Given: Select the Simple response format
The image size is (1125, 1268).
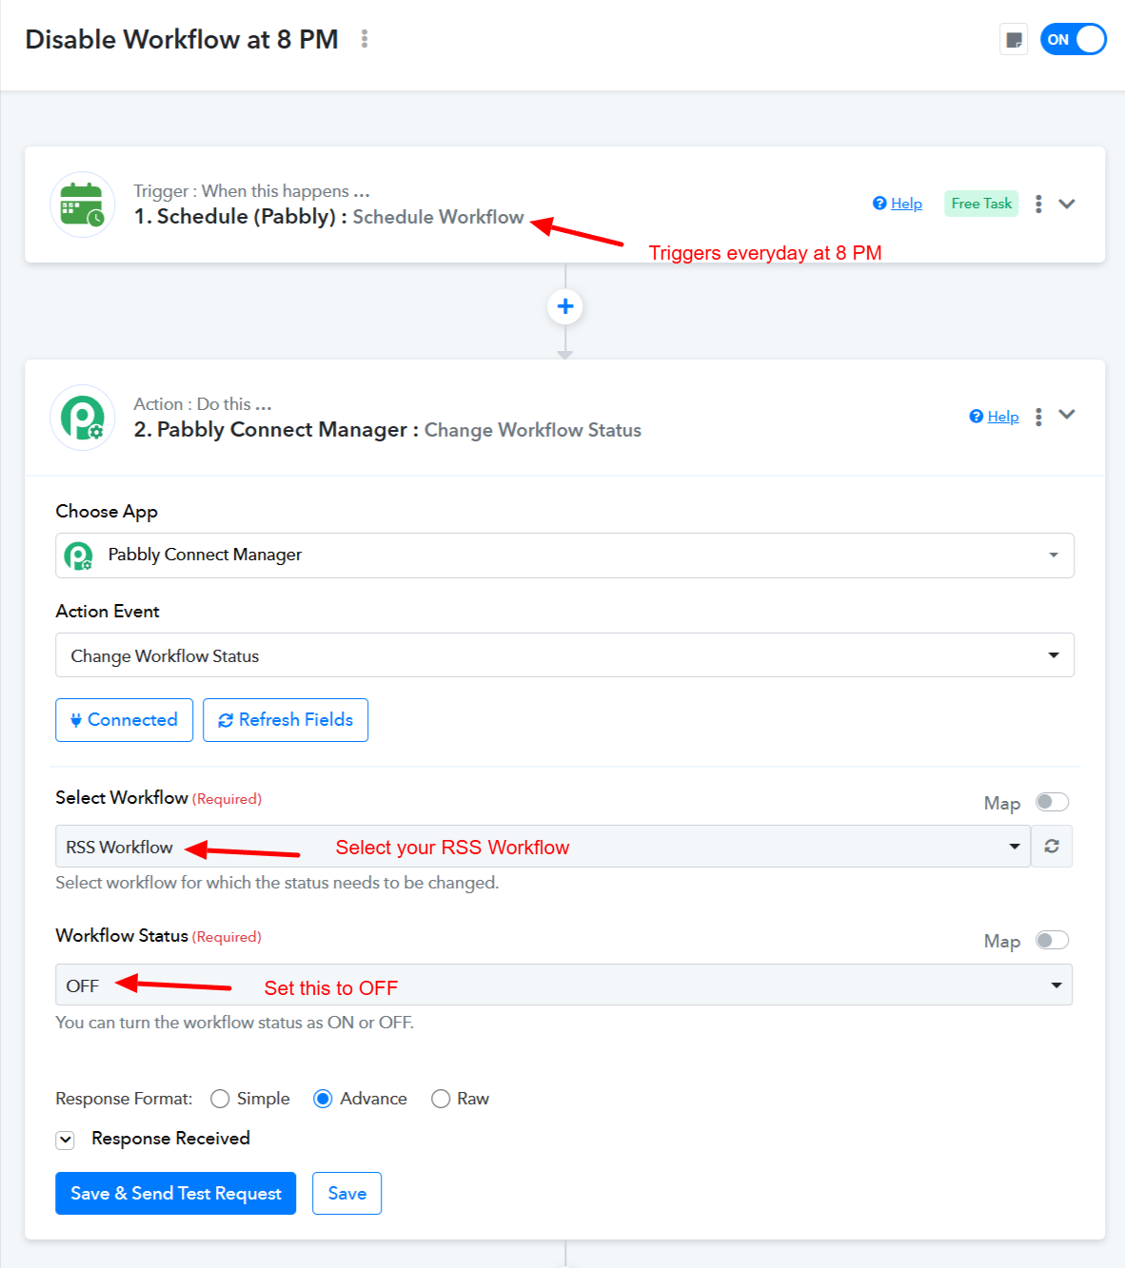Looking at the screenshot, I should (x=221, y=1099).
